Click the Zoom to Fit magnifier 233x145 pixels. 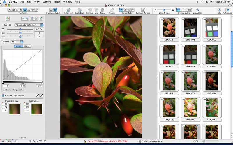[198, 10]
